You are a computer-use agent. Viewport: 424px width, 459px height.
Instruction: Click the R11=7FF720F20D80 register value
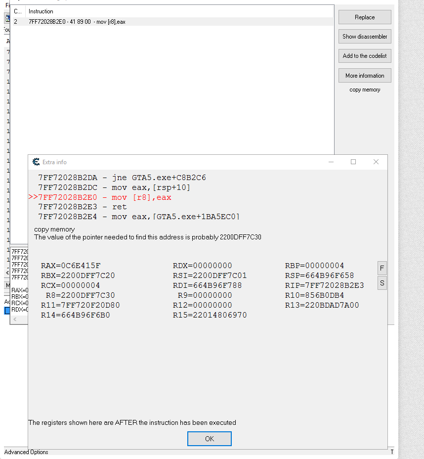coord(81,305)
